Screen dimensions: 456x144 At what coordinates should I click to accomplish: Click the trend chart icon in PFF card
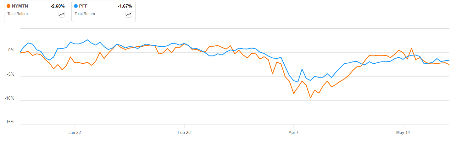pyautogui.click(x=129, y=14)
